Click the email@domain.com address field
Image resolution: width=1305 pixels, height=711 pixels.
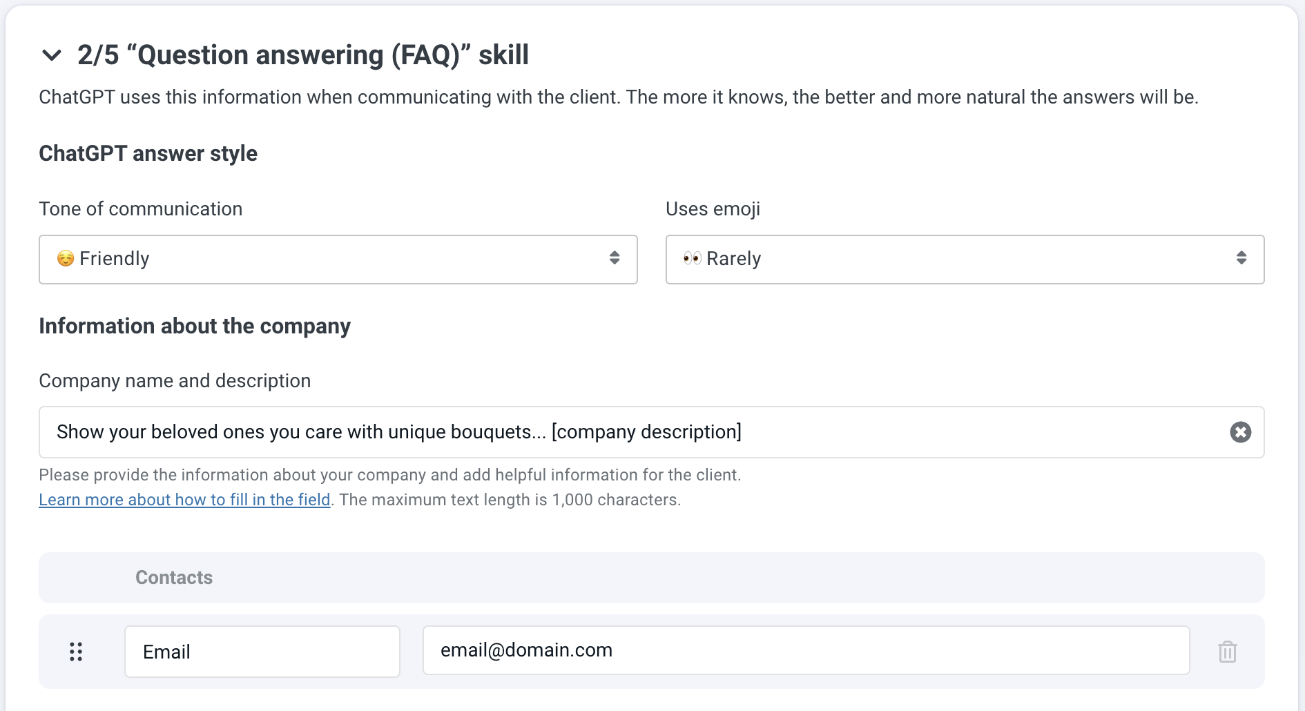click(805, 650)
